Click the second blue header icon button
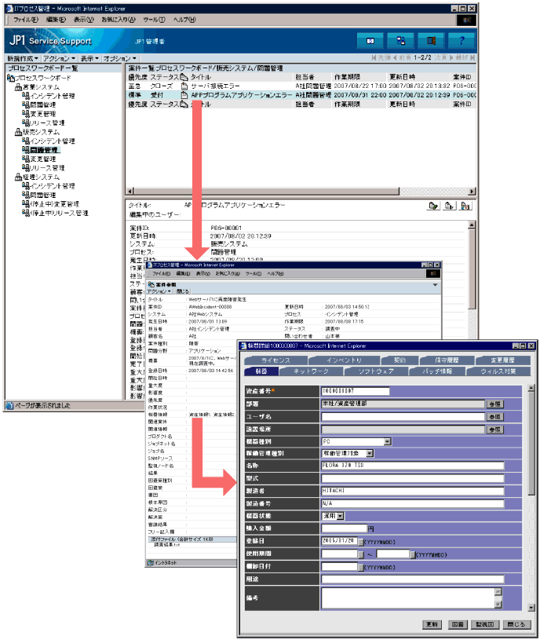Image resolution: width=540 pixels, height=640 pixels. pyautogui.click(x=400, y=40)
